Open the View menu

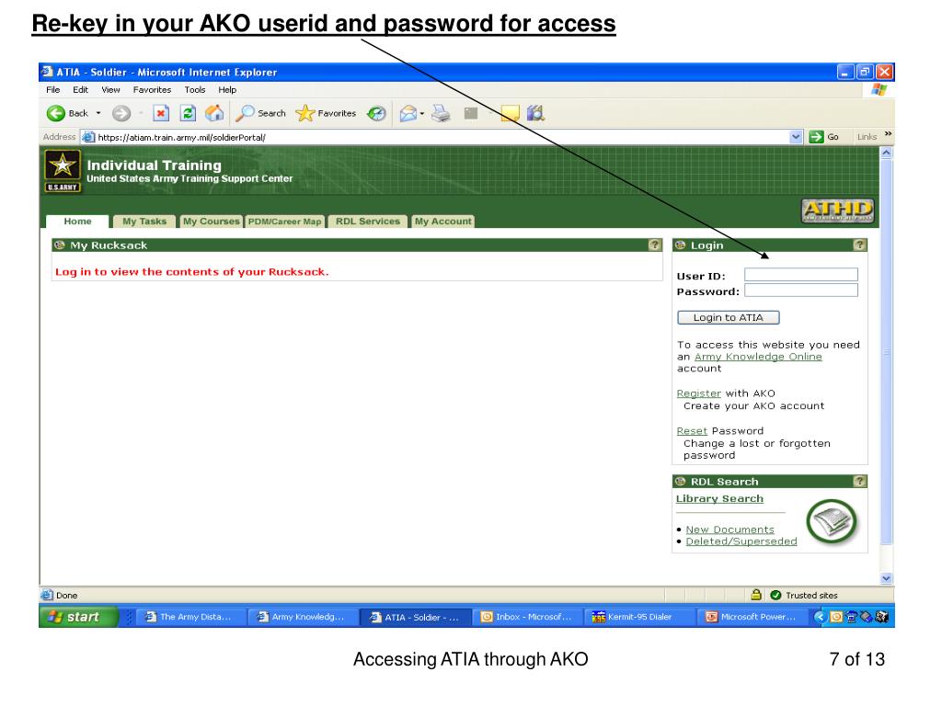tap(110, 89)
